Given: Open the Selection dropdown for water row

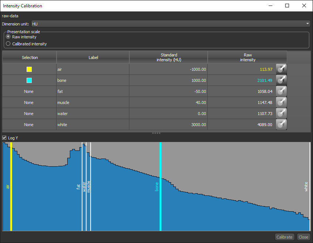Looking at the screenshot, I should tap(29, 114).
